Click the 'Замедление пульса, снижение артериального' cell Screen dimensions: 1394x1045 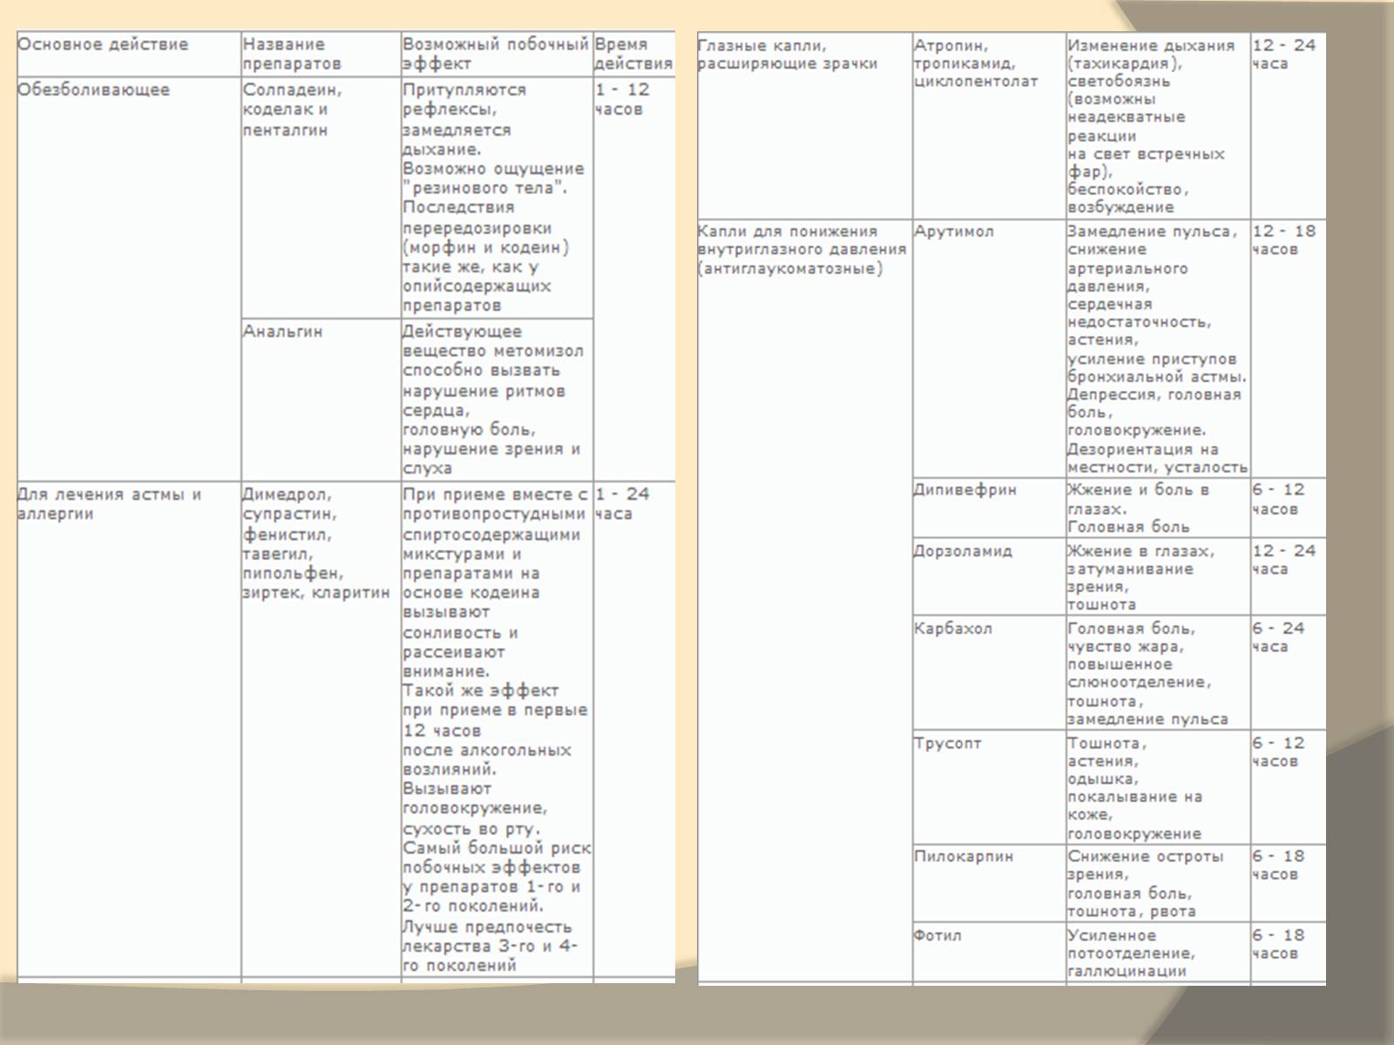[1158, 348]
